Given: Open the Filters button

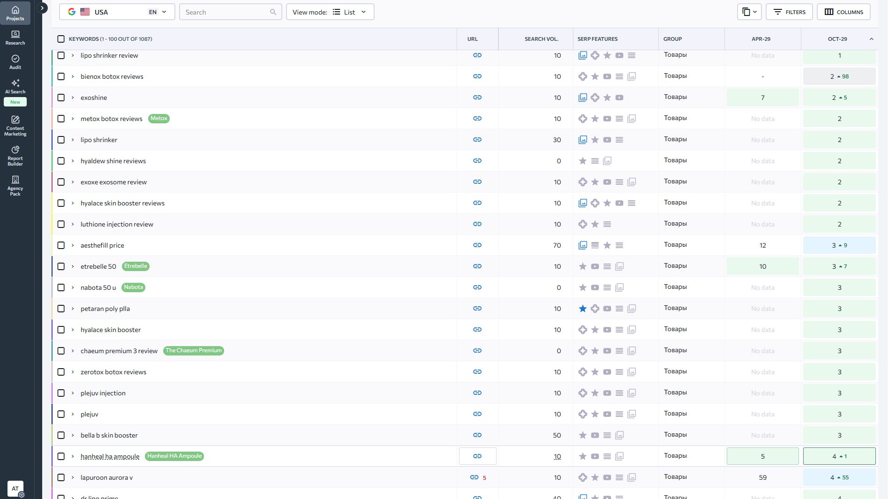Looking at the screenshot, I should pos(789,12).
